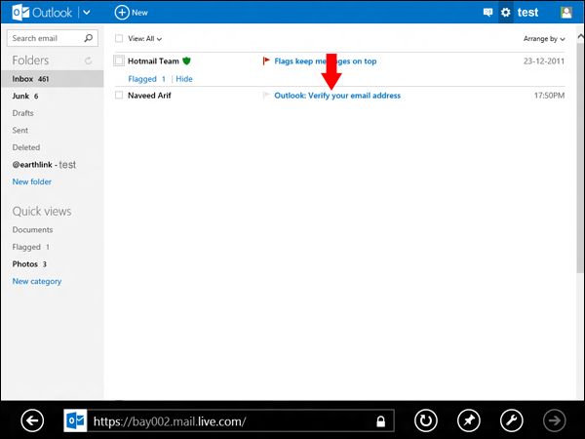Open the Drafts folder
This screenshot has height=439, width=585.
pos(22,113)
